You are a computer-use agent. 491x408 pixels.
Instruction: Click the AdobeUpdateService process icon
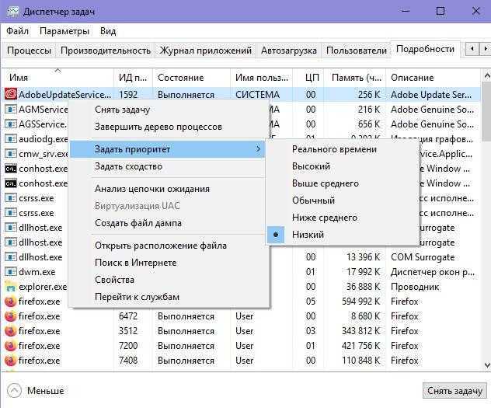[10, 94]
